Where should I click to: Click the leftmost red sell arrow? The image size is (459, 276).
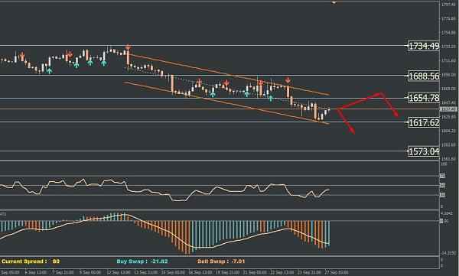[22, 55]
